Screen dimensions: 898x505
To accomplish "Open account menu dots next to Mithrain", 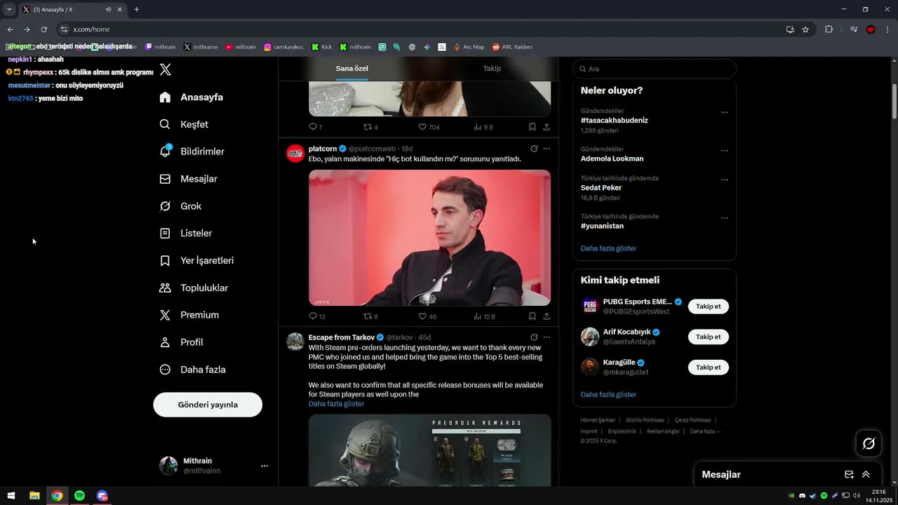I will pyautogui.click(x=264, y=466).
